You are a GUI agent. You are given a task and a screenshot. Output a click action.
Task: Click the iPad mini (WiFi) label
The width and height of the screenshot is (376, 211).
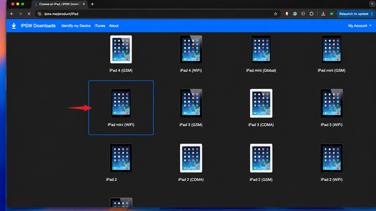tap(121, 125)
